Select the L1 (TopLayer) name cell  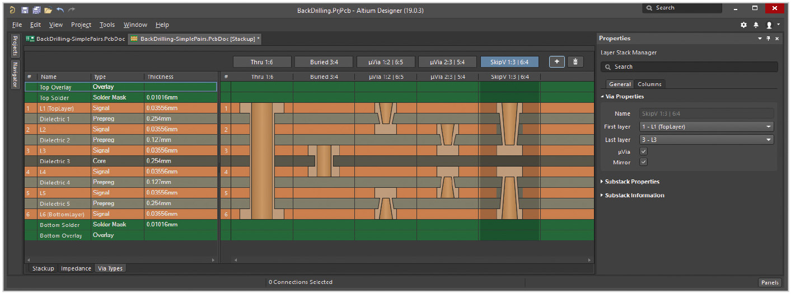(64, 108)
